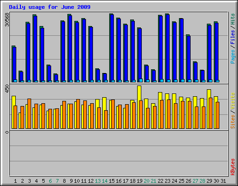The height and width of the screenshot is (186, 238).
Task: Click the cyan pages bar for day 22
Action: pyautogui.click(x=162, y=80)
